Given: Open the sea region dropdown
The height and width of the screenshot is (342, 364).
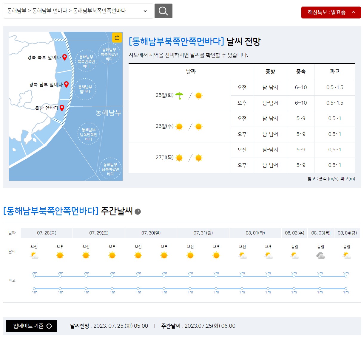Looking at the screenshot, I should click(78, 11).
